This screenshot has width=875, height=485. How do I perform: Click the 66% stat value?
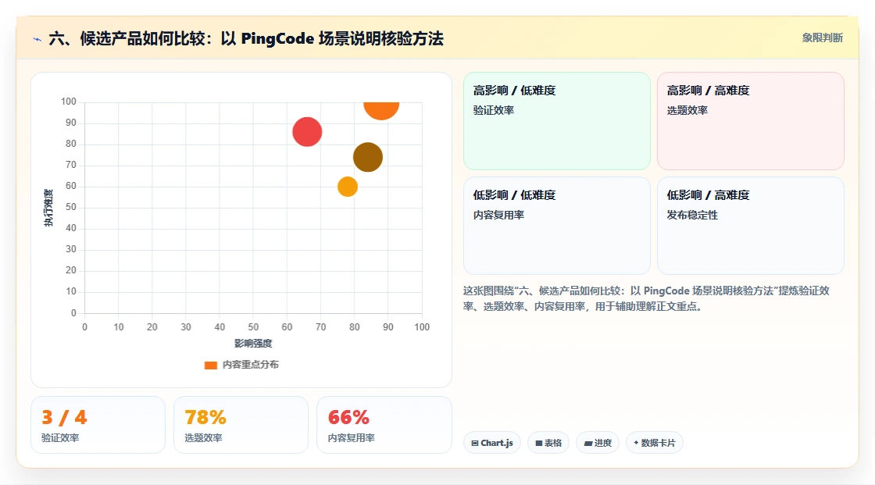coord(348,417)
